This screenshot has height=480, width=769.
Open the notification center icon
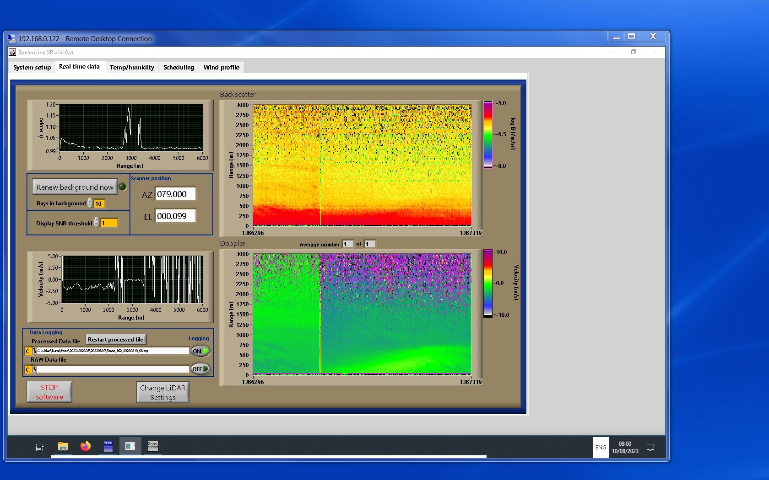click(x=650, y=447)
